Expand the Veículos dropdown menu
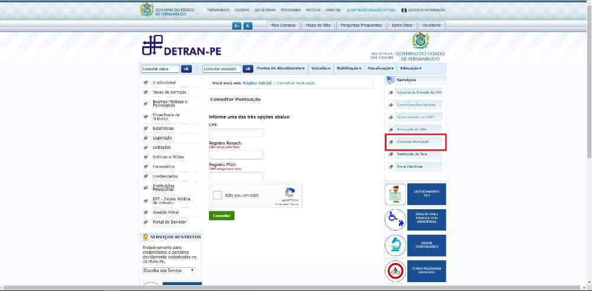The height and width of the screenshot is (291, 592). pyautogui.click(x=321, y=68)
